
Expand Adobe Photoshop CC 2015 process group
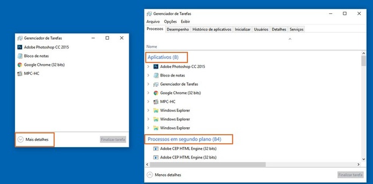point(148,66)
